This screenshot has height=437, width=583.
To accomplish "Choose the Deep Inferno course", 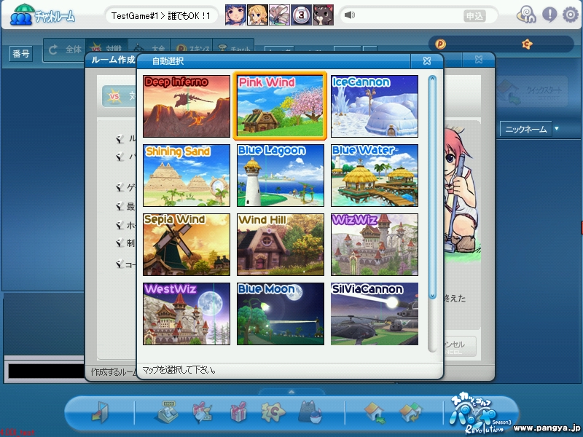I will coord(186,106).
